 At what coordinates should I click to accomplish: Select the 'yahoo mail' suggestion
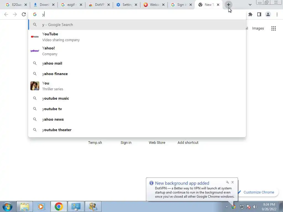[x=137, y=63]
